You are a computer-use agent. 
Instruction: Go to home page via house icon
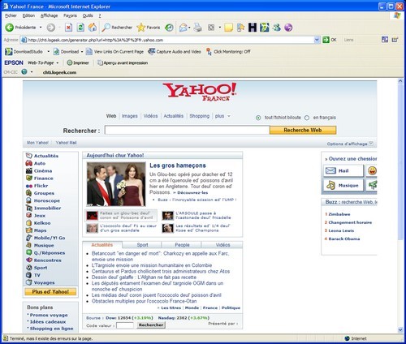[x=93, y=28]
